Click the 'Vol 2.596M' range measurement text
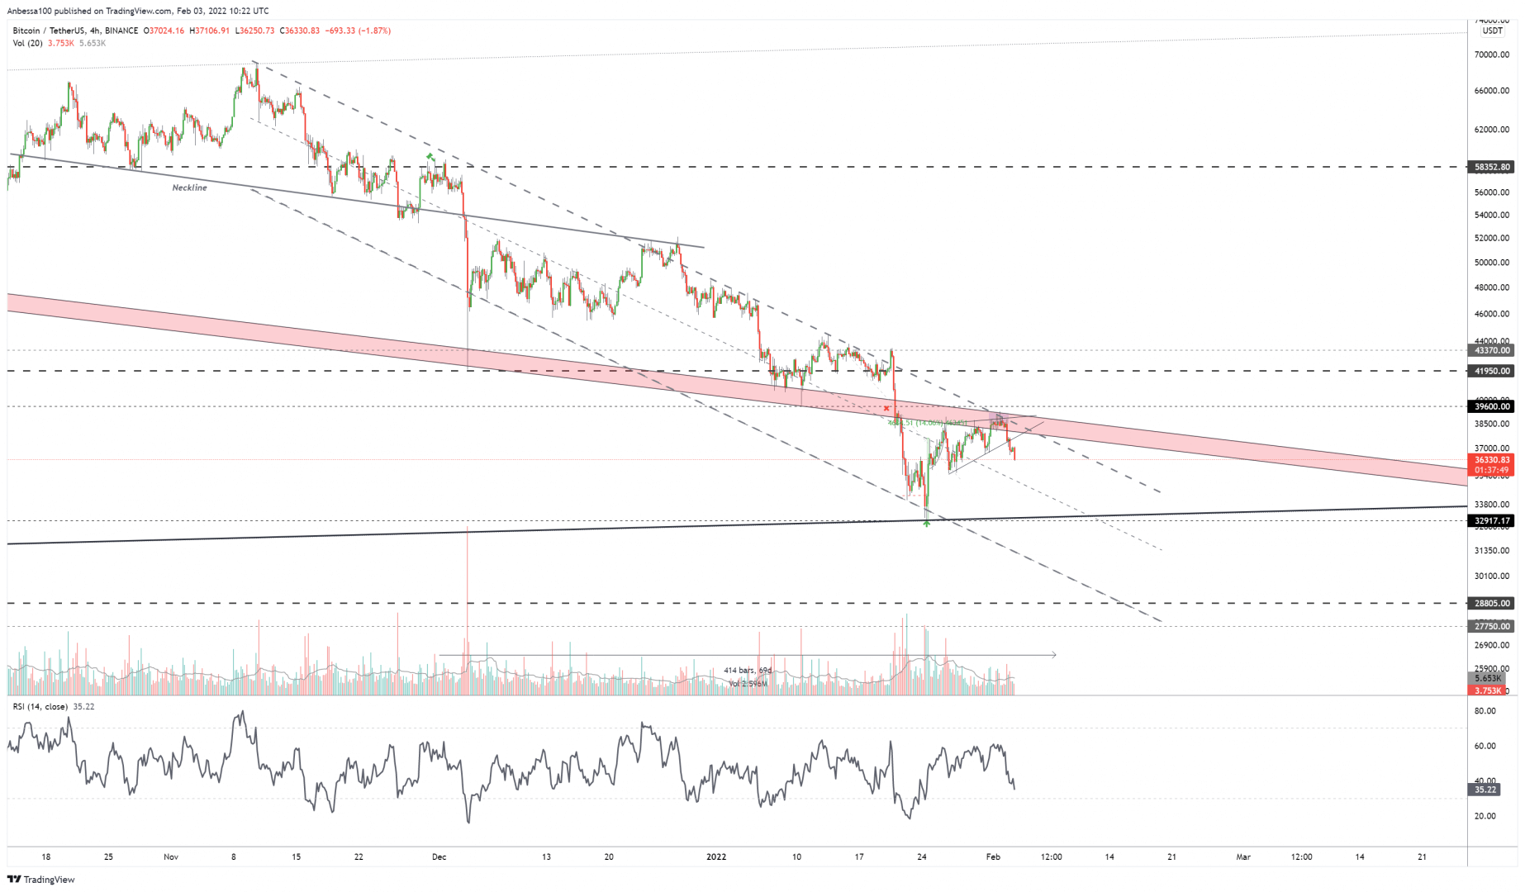 [x=748, y=684]
